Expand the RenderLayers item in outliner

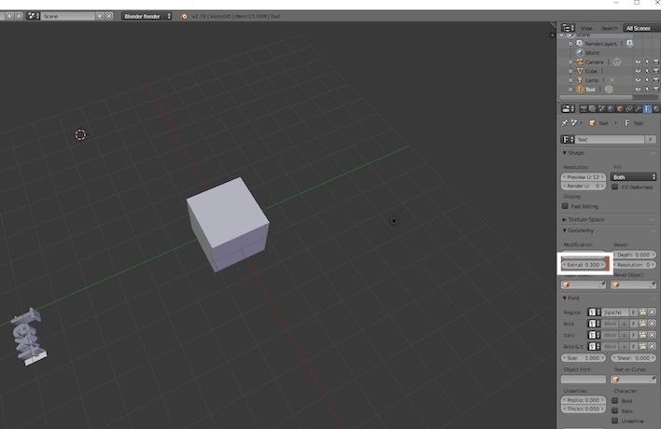[570, 44]
